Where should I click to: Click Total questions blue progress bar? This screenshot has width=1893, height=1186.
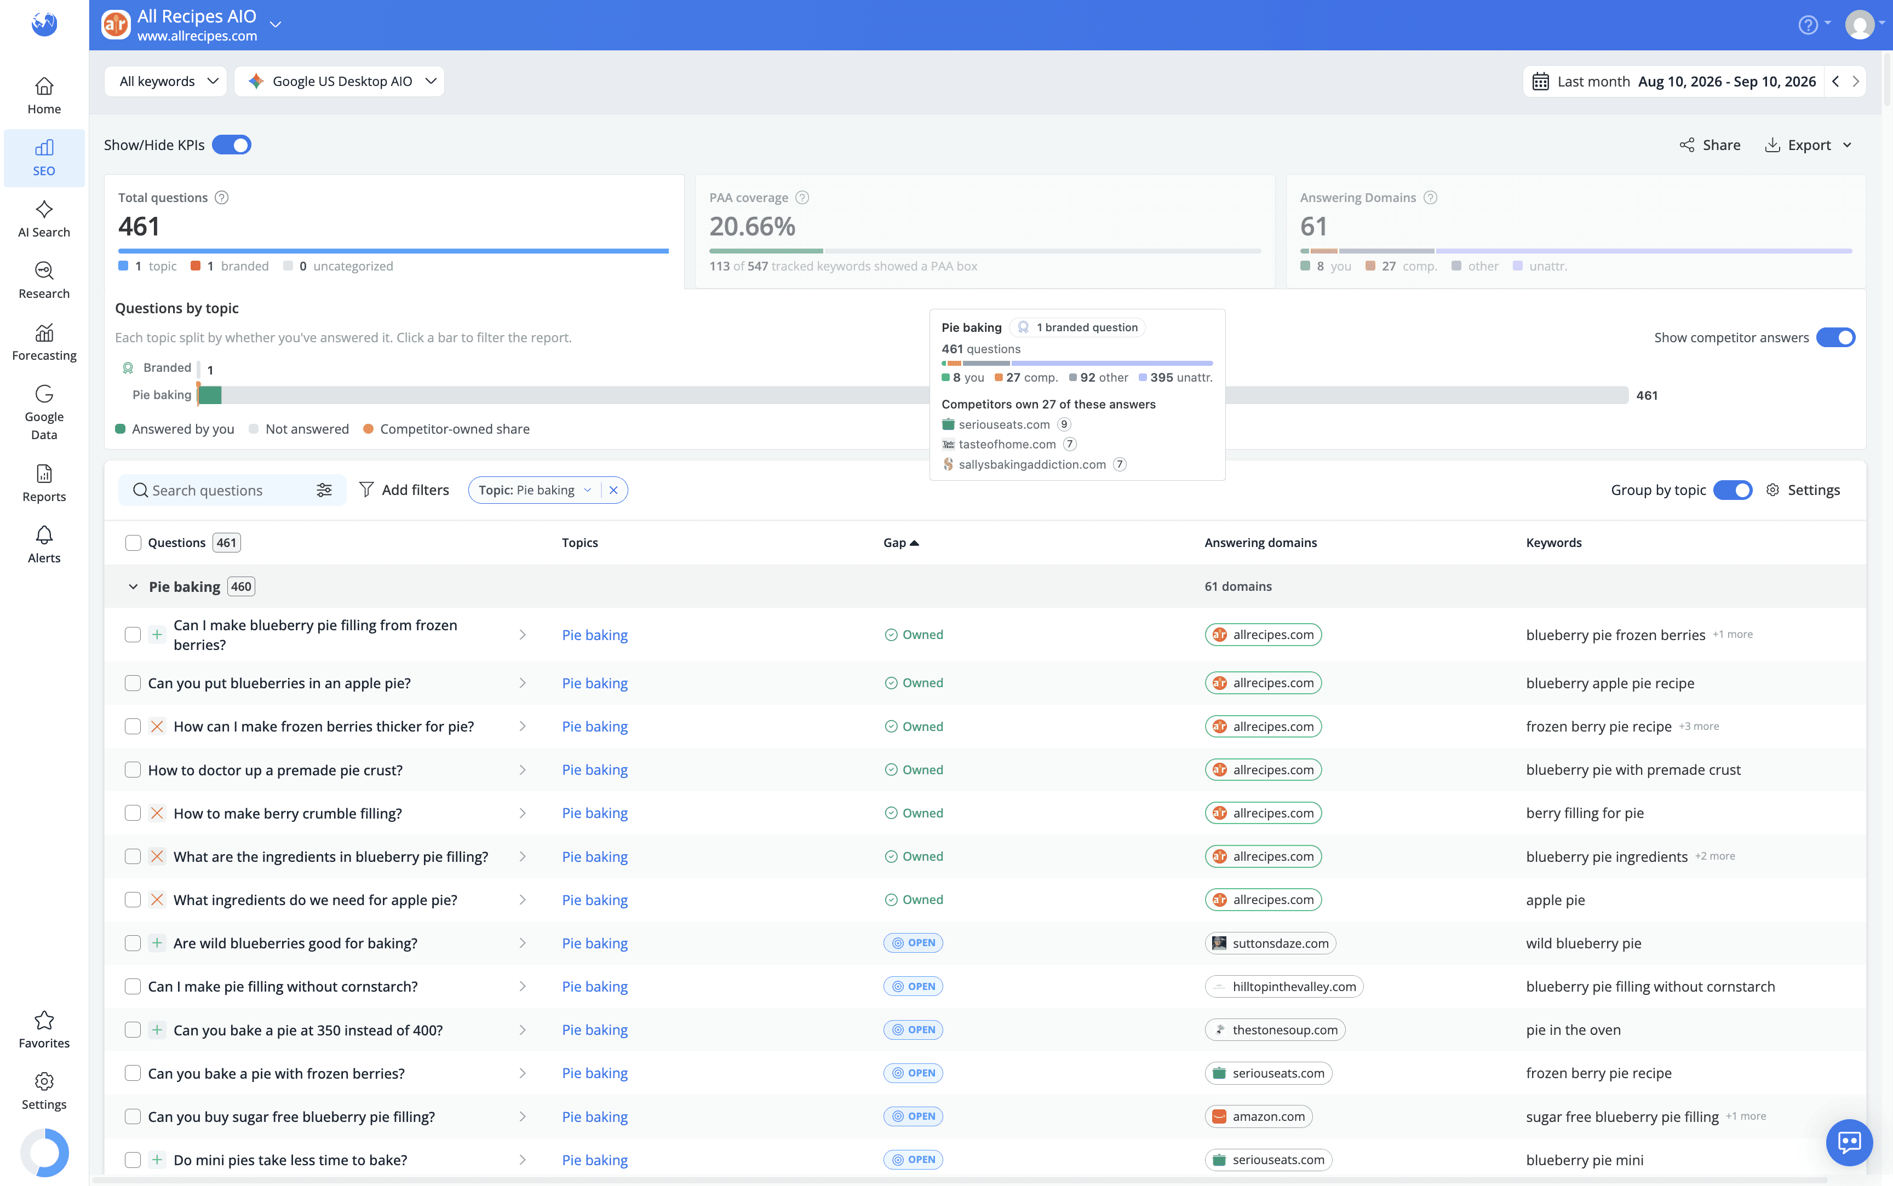pyautogui.click(x=393, y=251)
